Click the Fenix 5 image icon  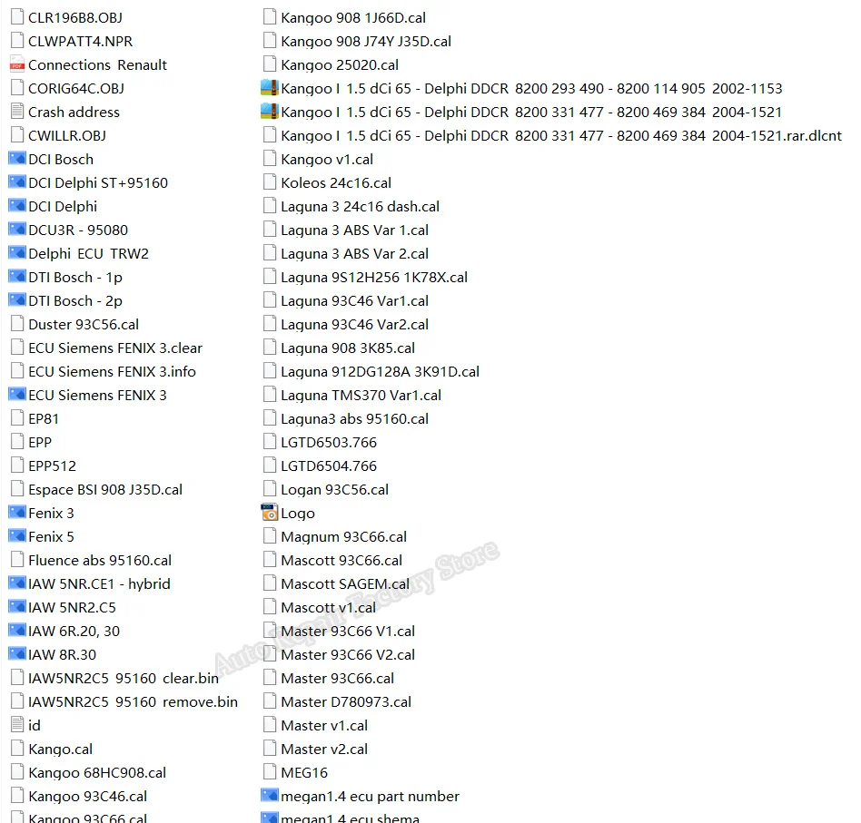pyautogui.click(x=17, y=536)
